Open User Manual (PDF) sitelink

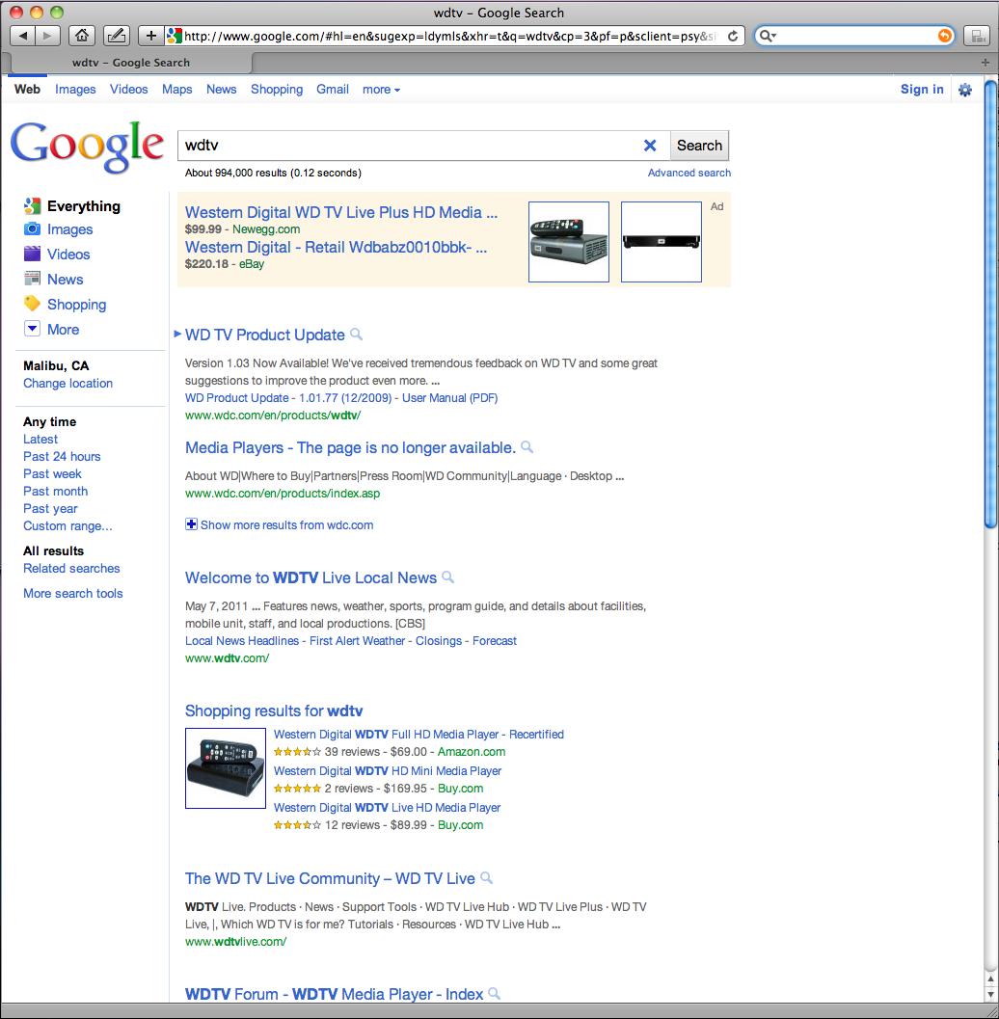449,398
